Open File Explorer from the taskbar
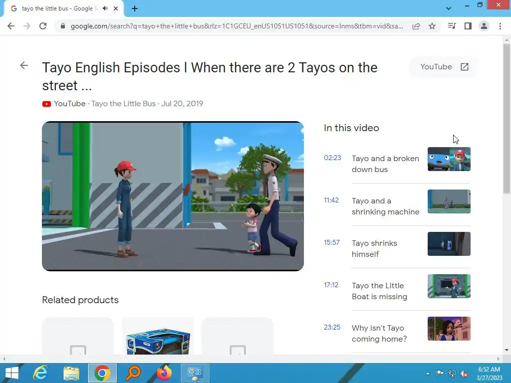The width and height of the screenshot is (511, 383). point(71,373)
